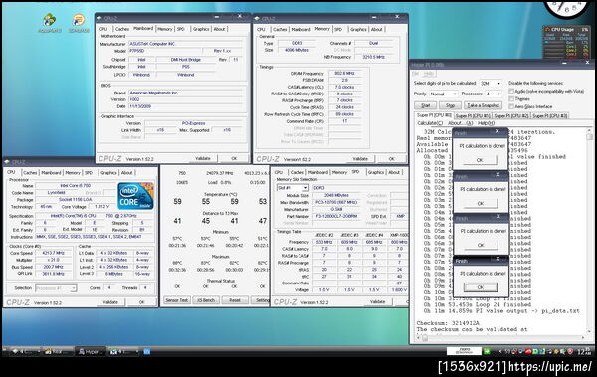Select the Super PI [CPU #0] tab
This screenshot has width=597, height=377.
click(434, 115)
